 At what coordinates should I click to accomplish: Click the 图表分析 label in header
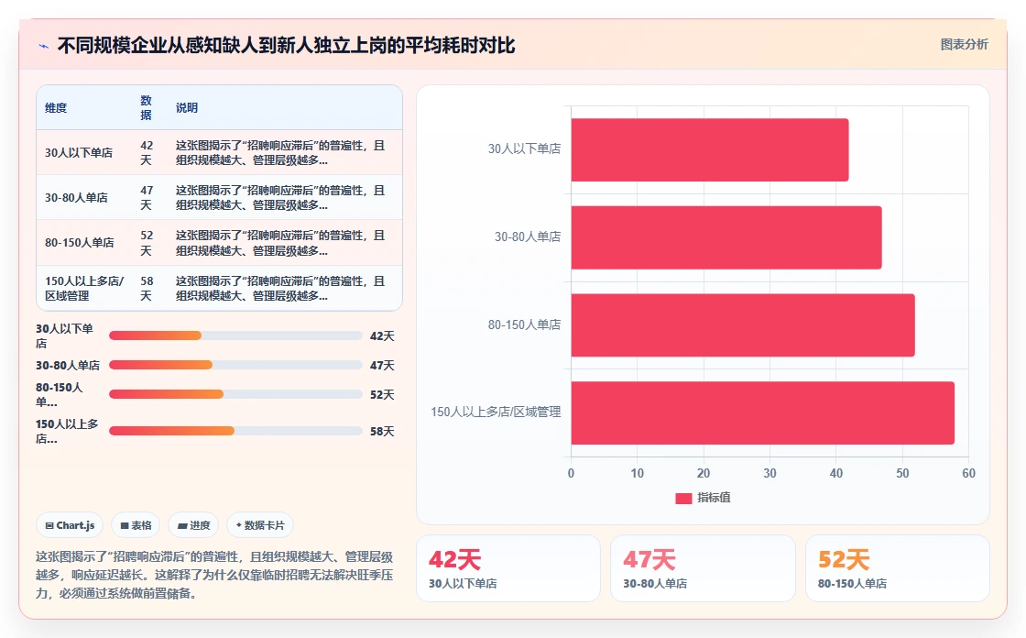pos(964,45)
